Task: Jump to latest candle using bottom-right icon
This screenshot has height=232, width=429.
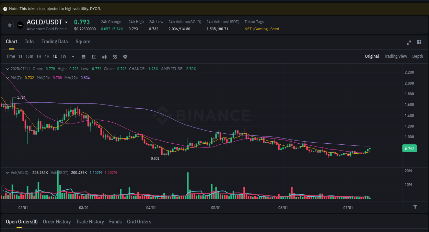Action: [x=415, y=207]
